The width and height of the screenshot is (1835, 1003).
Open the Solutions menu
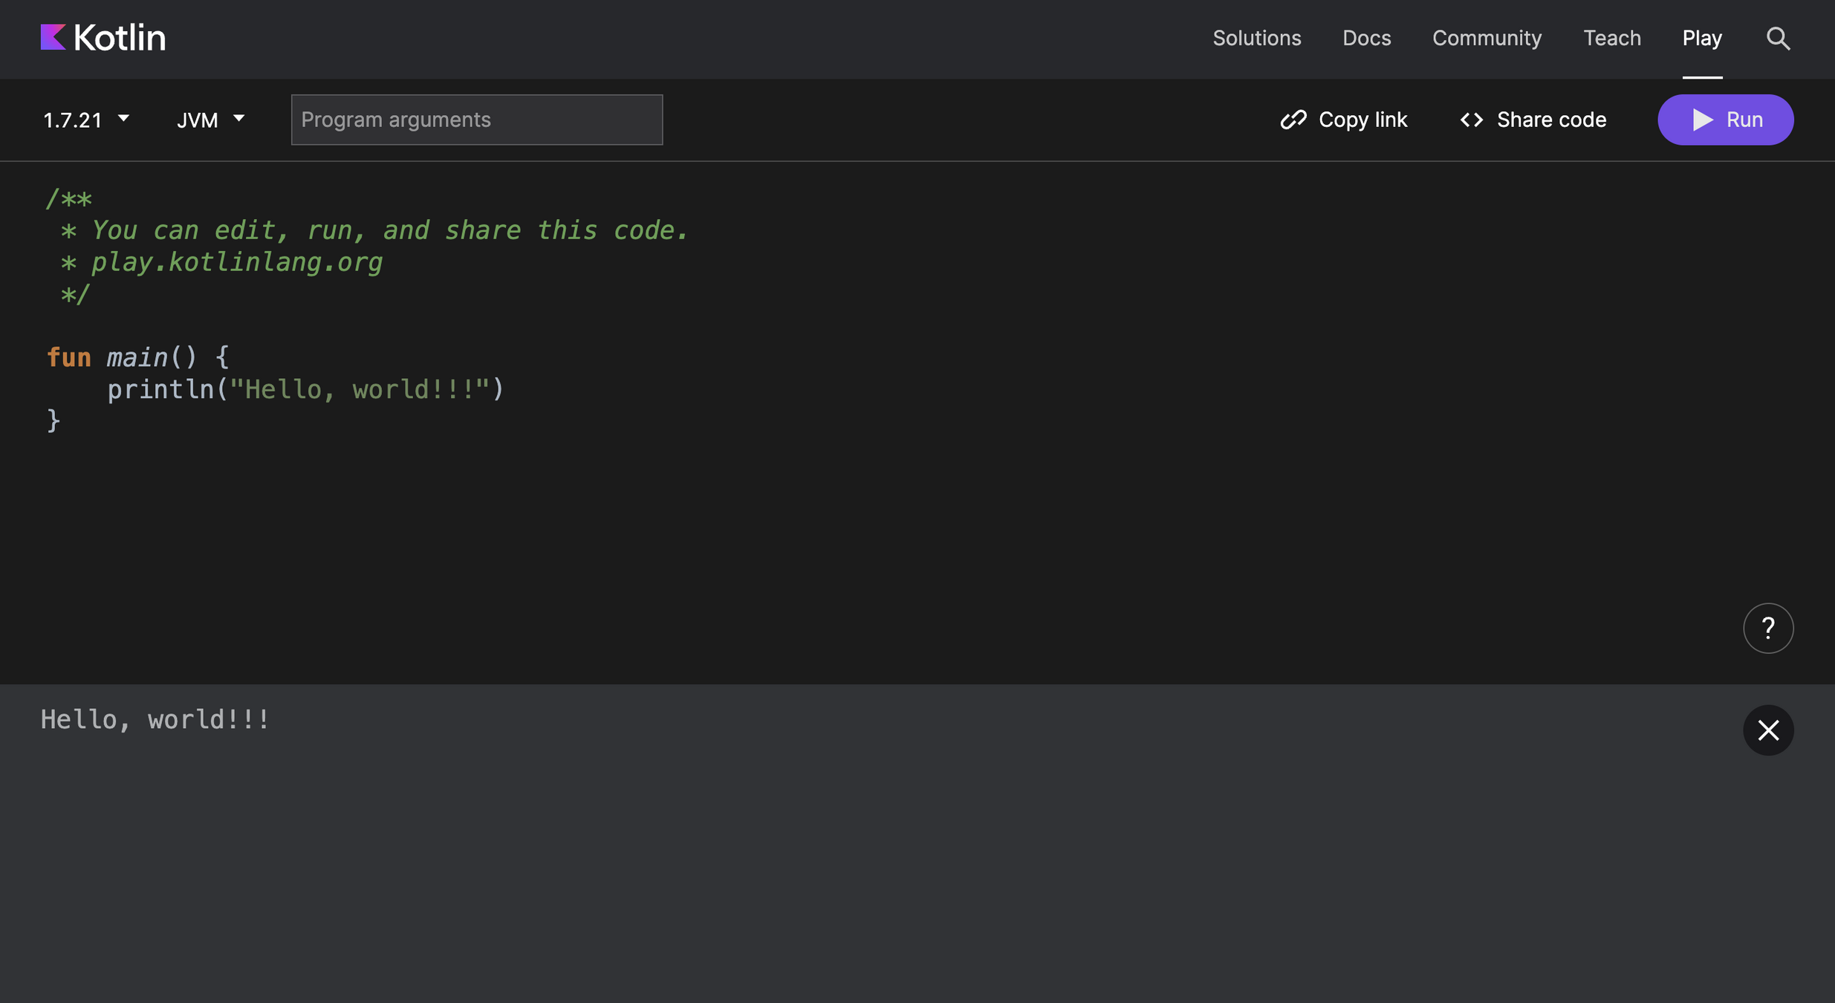(1256, 38)
